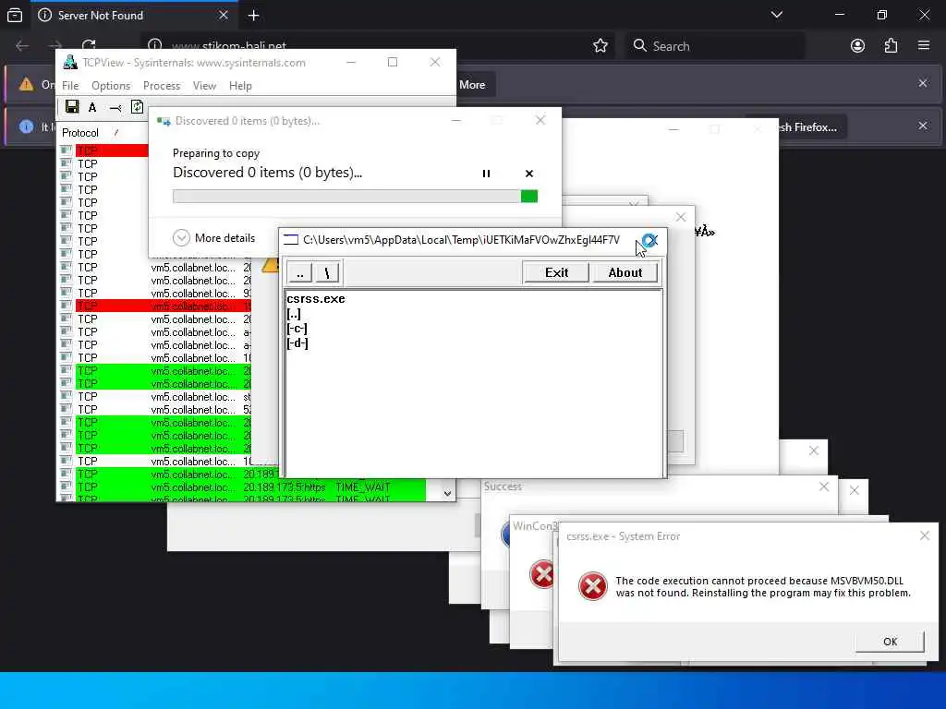Dismiss the Refresh Firefox notification bar
This screenshot has width=946, height=709.
[923, 126]
